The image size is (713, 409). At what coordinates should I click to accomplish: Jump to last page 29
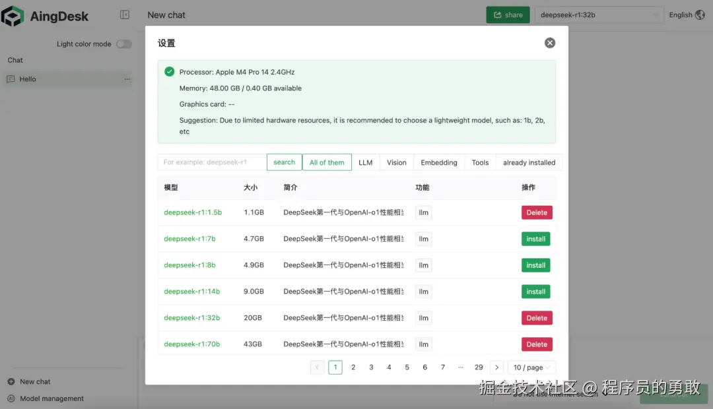click(x=479, y=367)
